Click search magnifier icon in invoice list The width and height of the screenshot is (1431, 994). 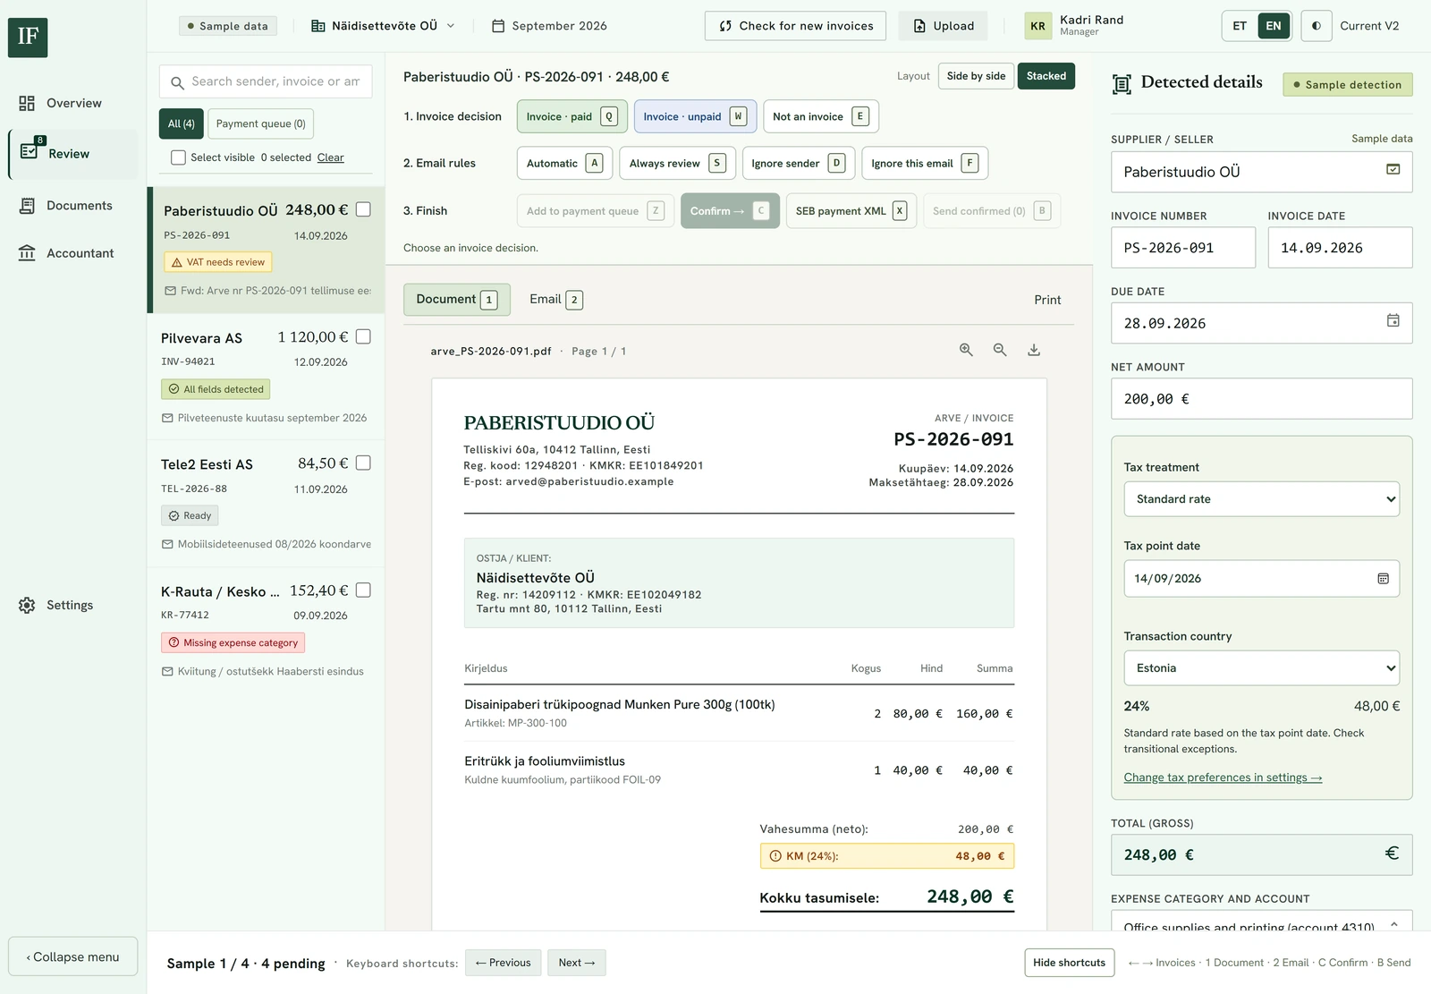(177, 82)
